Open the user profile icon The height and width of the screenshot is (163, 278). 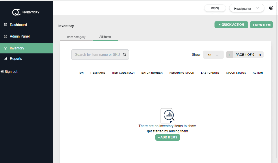coord(271,8)
